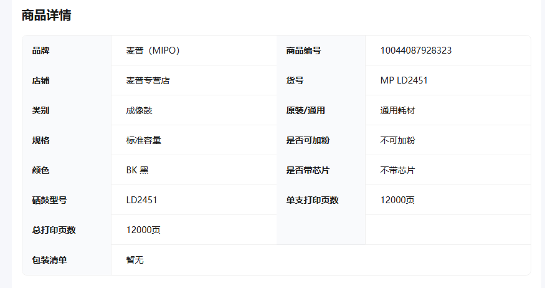This screenshot has width=545, height=288.
Task: Click the color value BK 黑
Action: tap(137, 170)
